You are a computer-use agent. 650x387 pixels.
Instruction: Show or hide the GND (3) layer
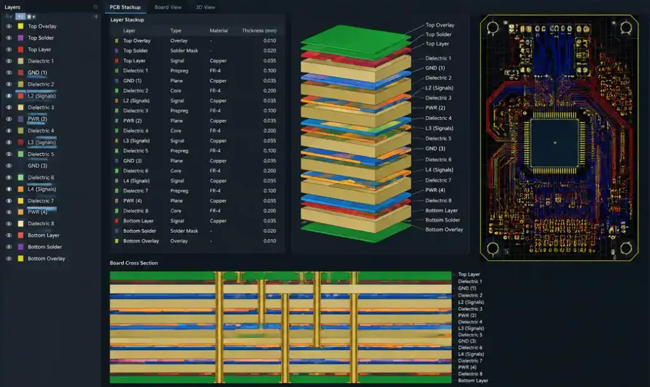tap(9, 166)
